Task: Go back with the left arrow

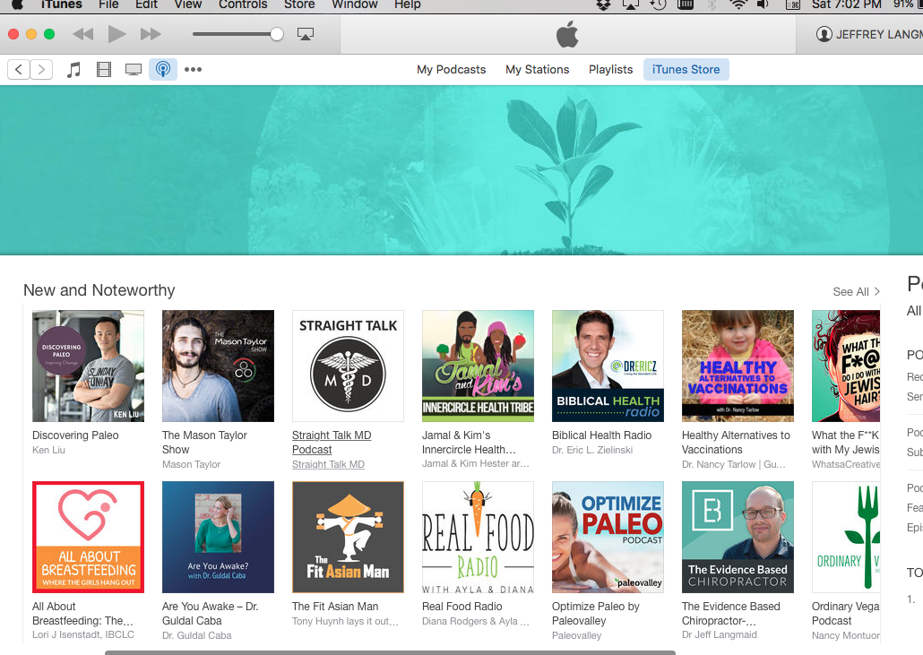Action: click(18, 70)
